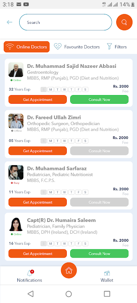Toggle Favourite Doctors heart filter
The image size is (137, 303).
tap(77, 47)
